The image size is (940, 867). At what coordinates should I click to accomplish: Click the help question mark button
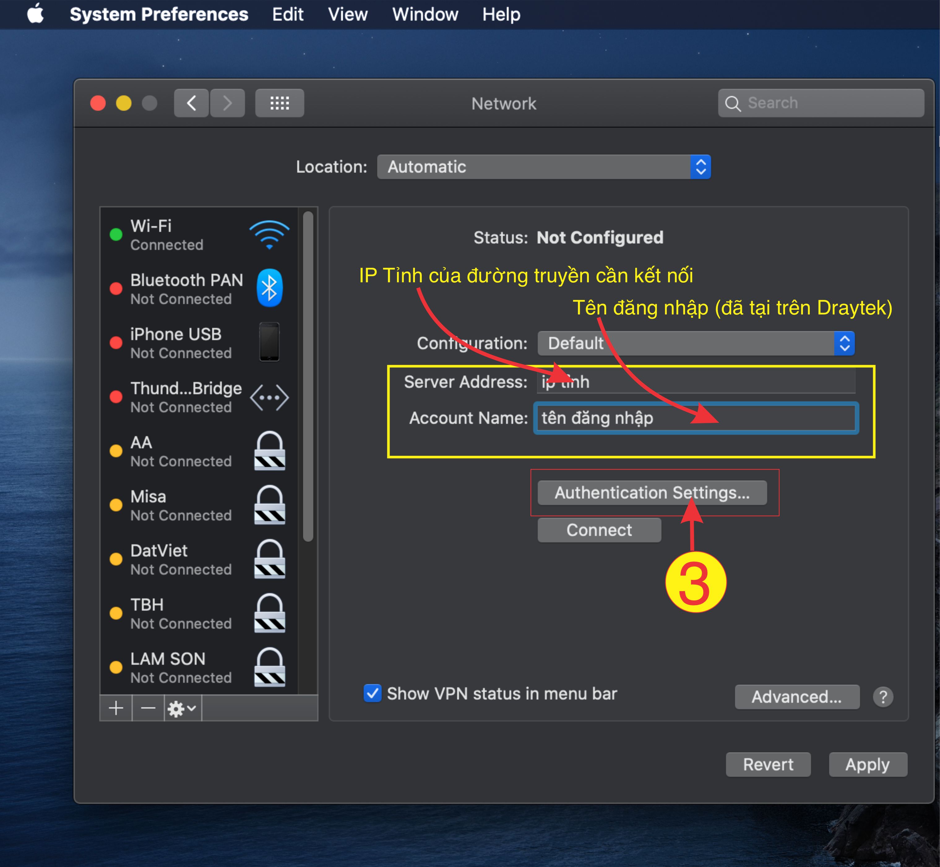pyautogui.click(x=883, y=697)
